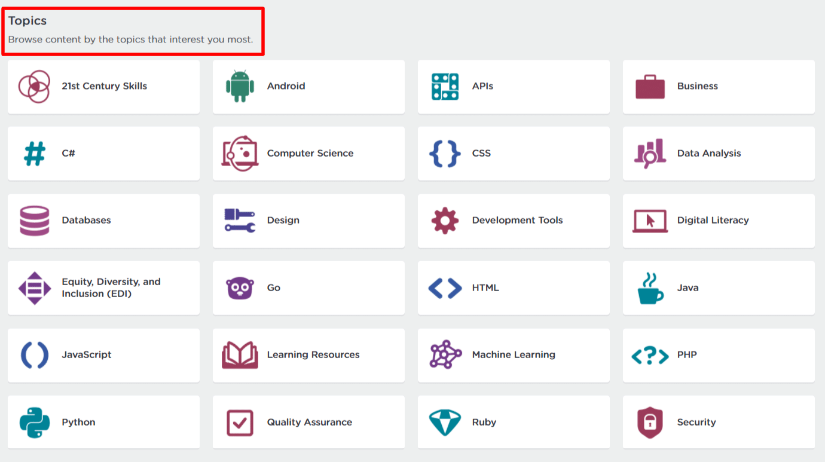
Task: Click the Design brush and wrench icon
Action: (x=240, y=221)
